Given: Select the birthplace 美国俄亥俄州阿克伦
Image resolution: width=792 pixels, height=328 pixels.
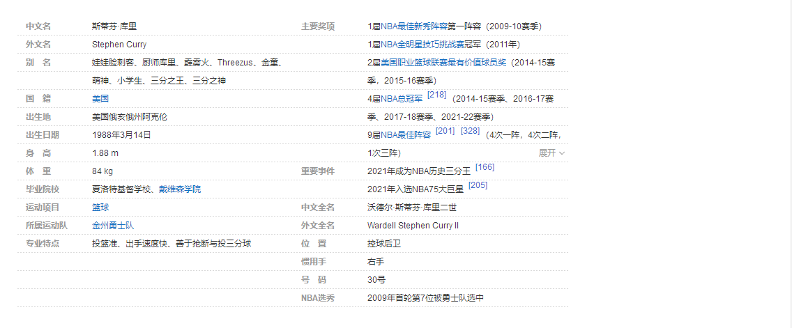Looking at the screenshot, I should pos(129,117).
